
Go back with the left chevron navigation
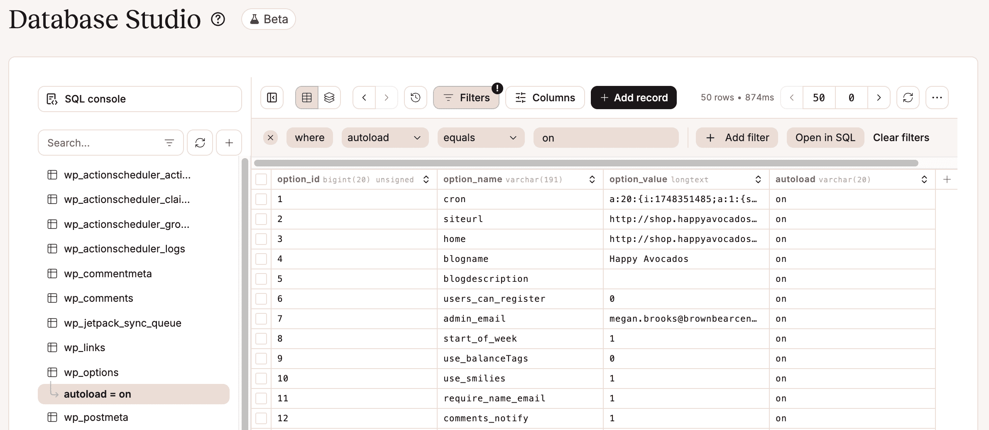pyautogui.click(x=364, y=98)
